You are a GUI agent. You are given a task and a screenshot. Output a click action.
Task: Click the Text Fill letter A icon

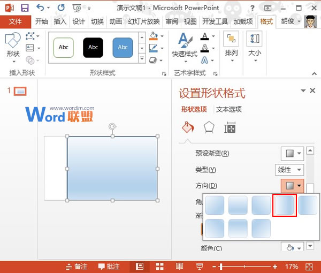(x=204, y=36)
